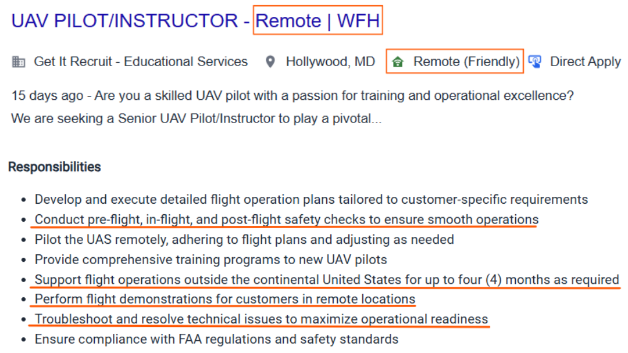628x353 pixels.
Task: Click the bullet about supporting flight operations abroad
Action: pyautogui.click(x=327, y=280)
